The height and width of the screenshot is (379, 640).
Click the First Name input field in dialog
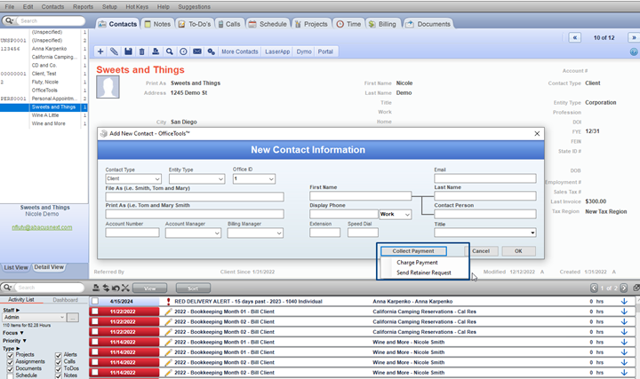tap(360, 196)
